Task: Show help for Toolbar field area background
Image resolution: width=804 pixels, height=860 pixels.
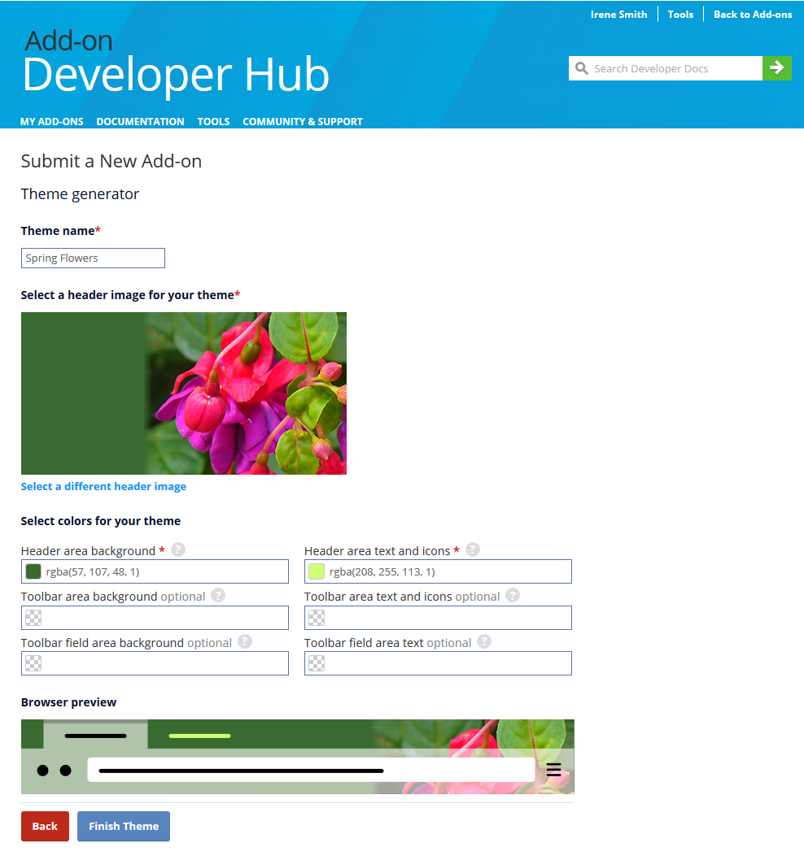Action: (x=244, y=641)
